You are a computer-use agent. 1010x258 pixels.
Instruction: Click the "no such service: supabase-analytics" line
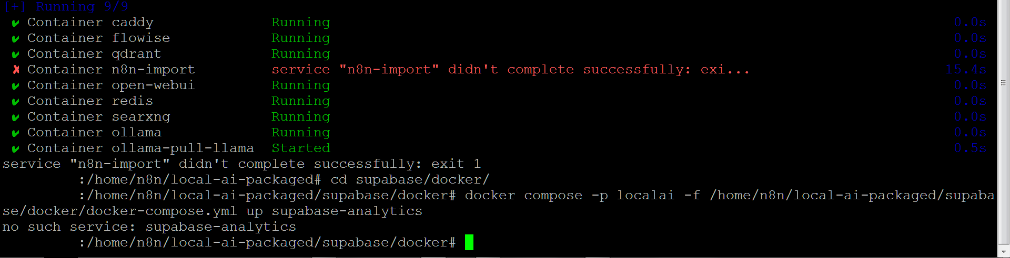pos(149,227)
